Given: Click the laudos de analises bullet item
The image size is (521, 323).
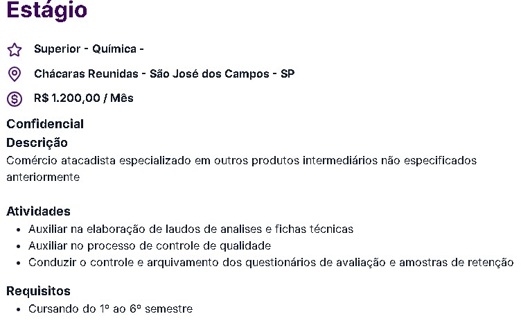Looking at the screenshot, I should (x=191, y=229).
